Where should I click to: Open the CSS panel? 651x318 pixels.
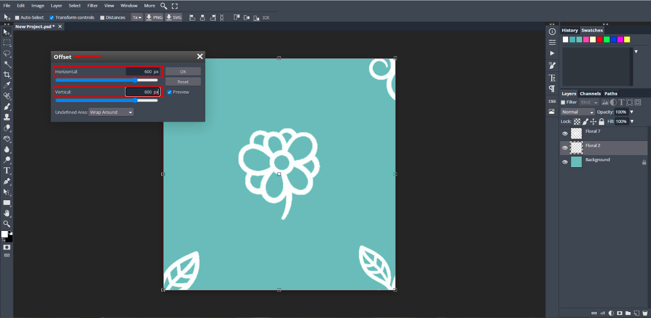(552, 101)
